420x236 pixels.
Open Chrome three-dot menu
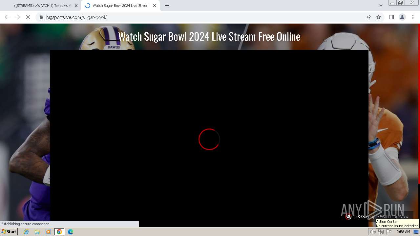pyautogui.click(x=413, y=17)
